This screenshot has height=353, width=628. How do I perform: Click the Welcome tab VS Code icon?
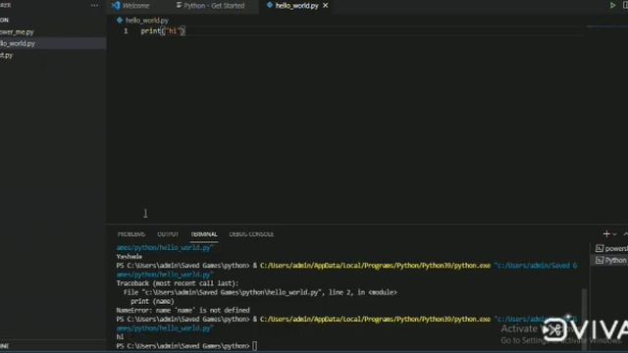pos(116,6)
